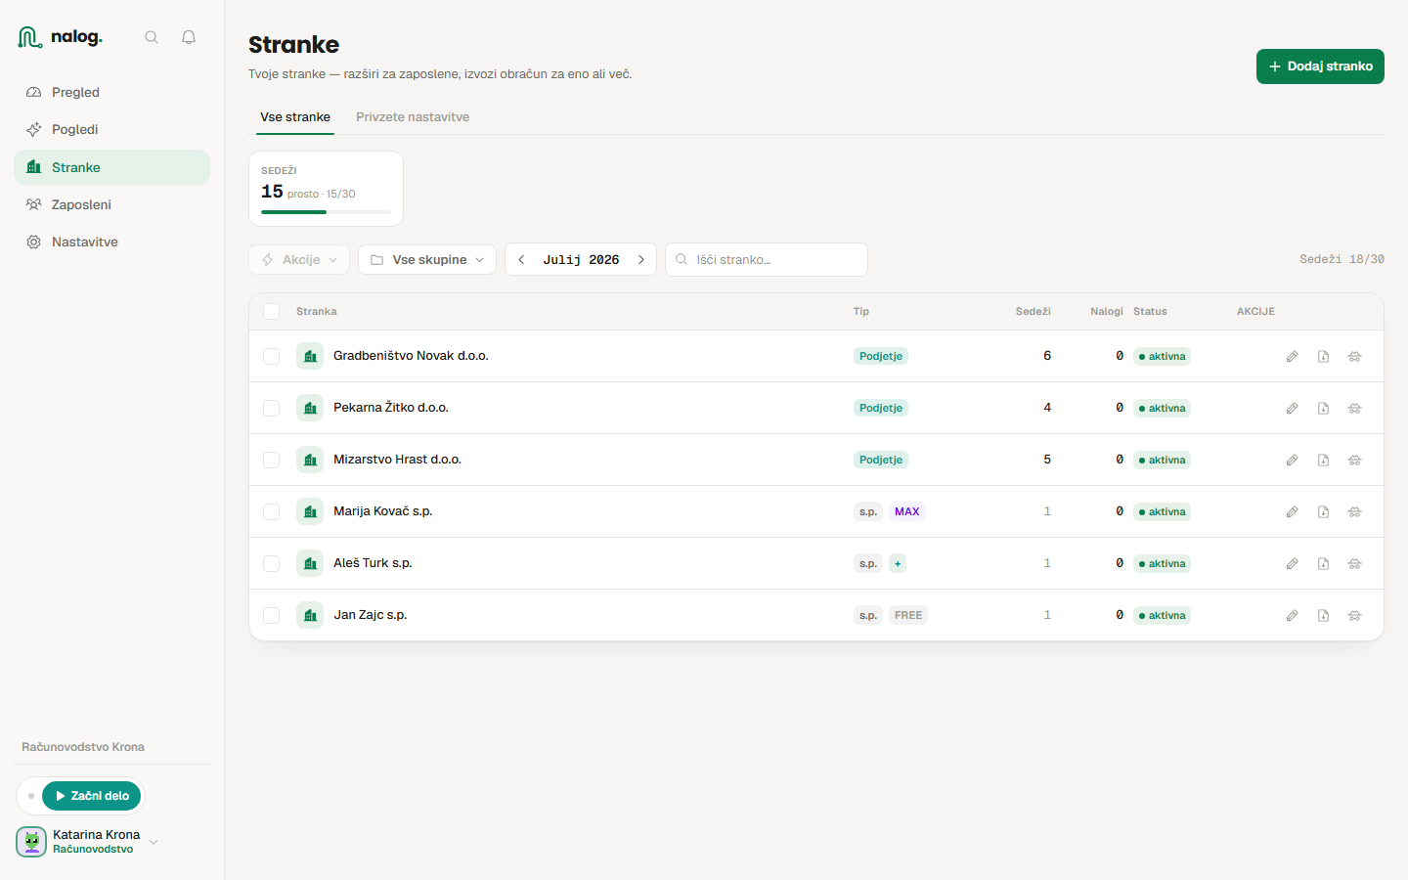This screenshot has width=1408, height=880.
Task: Open Stranke in sidebar
Action: click(111, 167)
